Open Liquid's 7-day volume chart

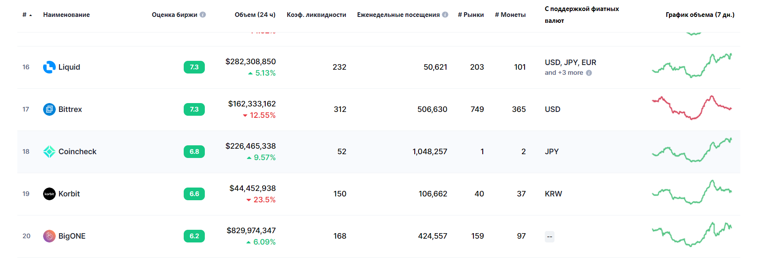692,65
